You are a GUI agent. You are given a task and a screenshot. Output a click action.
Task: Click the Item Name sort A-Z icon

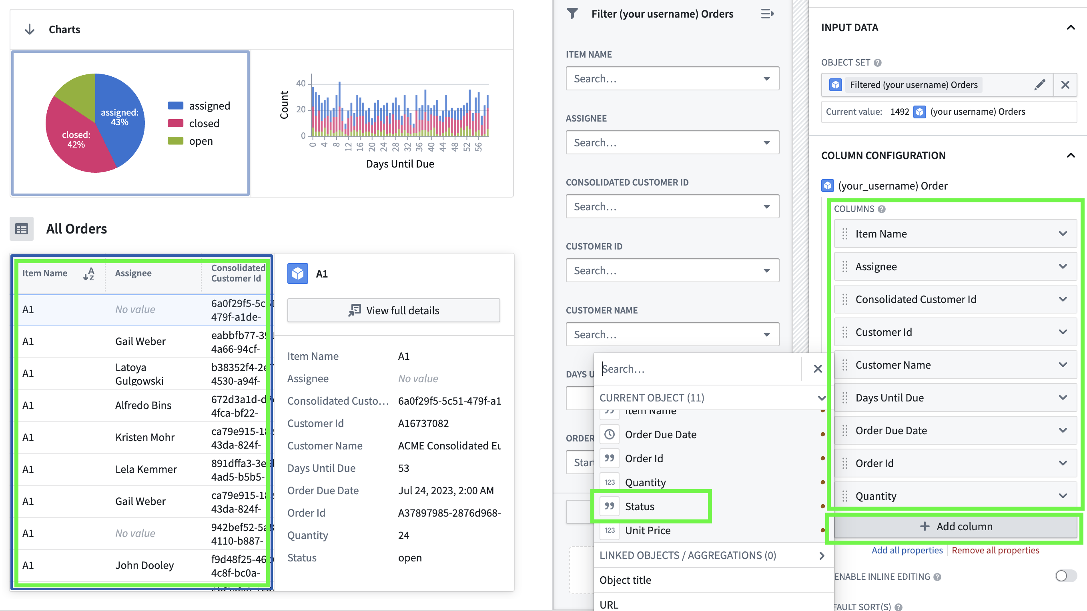click(x=88, y=274)
